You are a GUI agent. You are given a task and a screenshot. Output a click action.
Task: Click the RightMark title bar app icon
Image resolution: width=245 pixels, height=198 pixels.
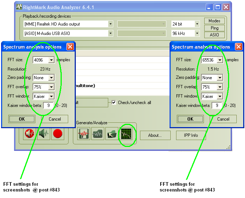pos(19,7)
